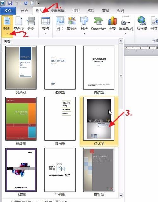Open the Picture (图片) insert tool
Image resolution: width=158 pixels, height=202 pixels.
(x=60, y=21)
